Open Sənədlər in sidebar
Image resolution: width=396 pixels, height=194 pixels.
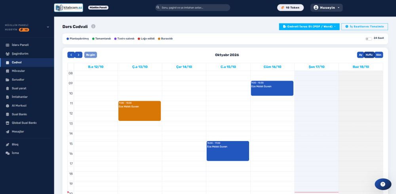pyautogui.click(x=27, y=80)
